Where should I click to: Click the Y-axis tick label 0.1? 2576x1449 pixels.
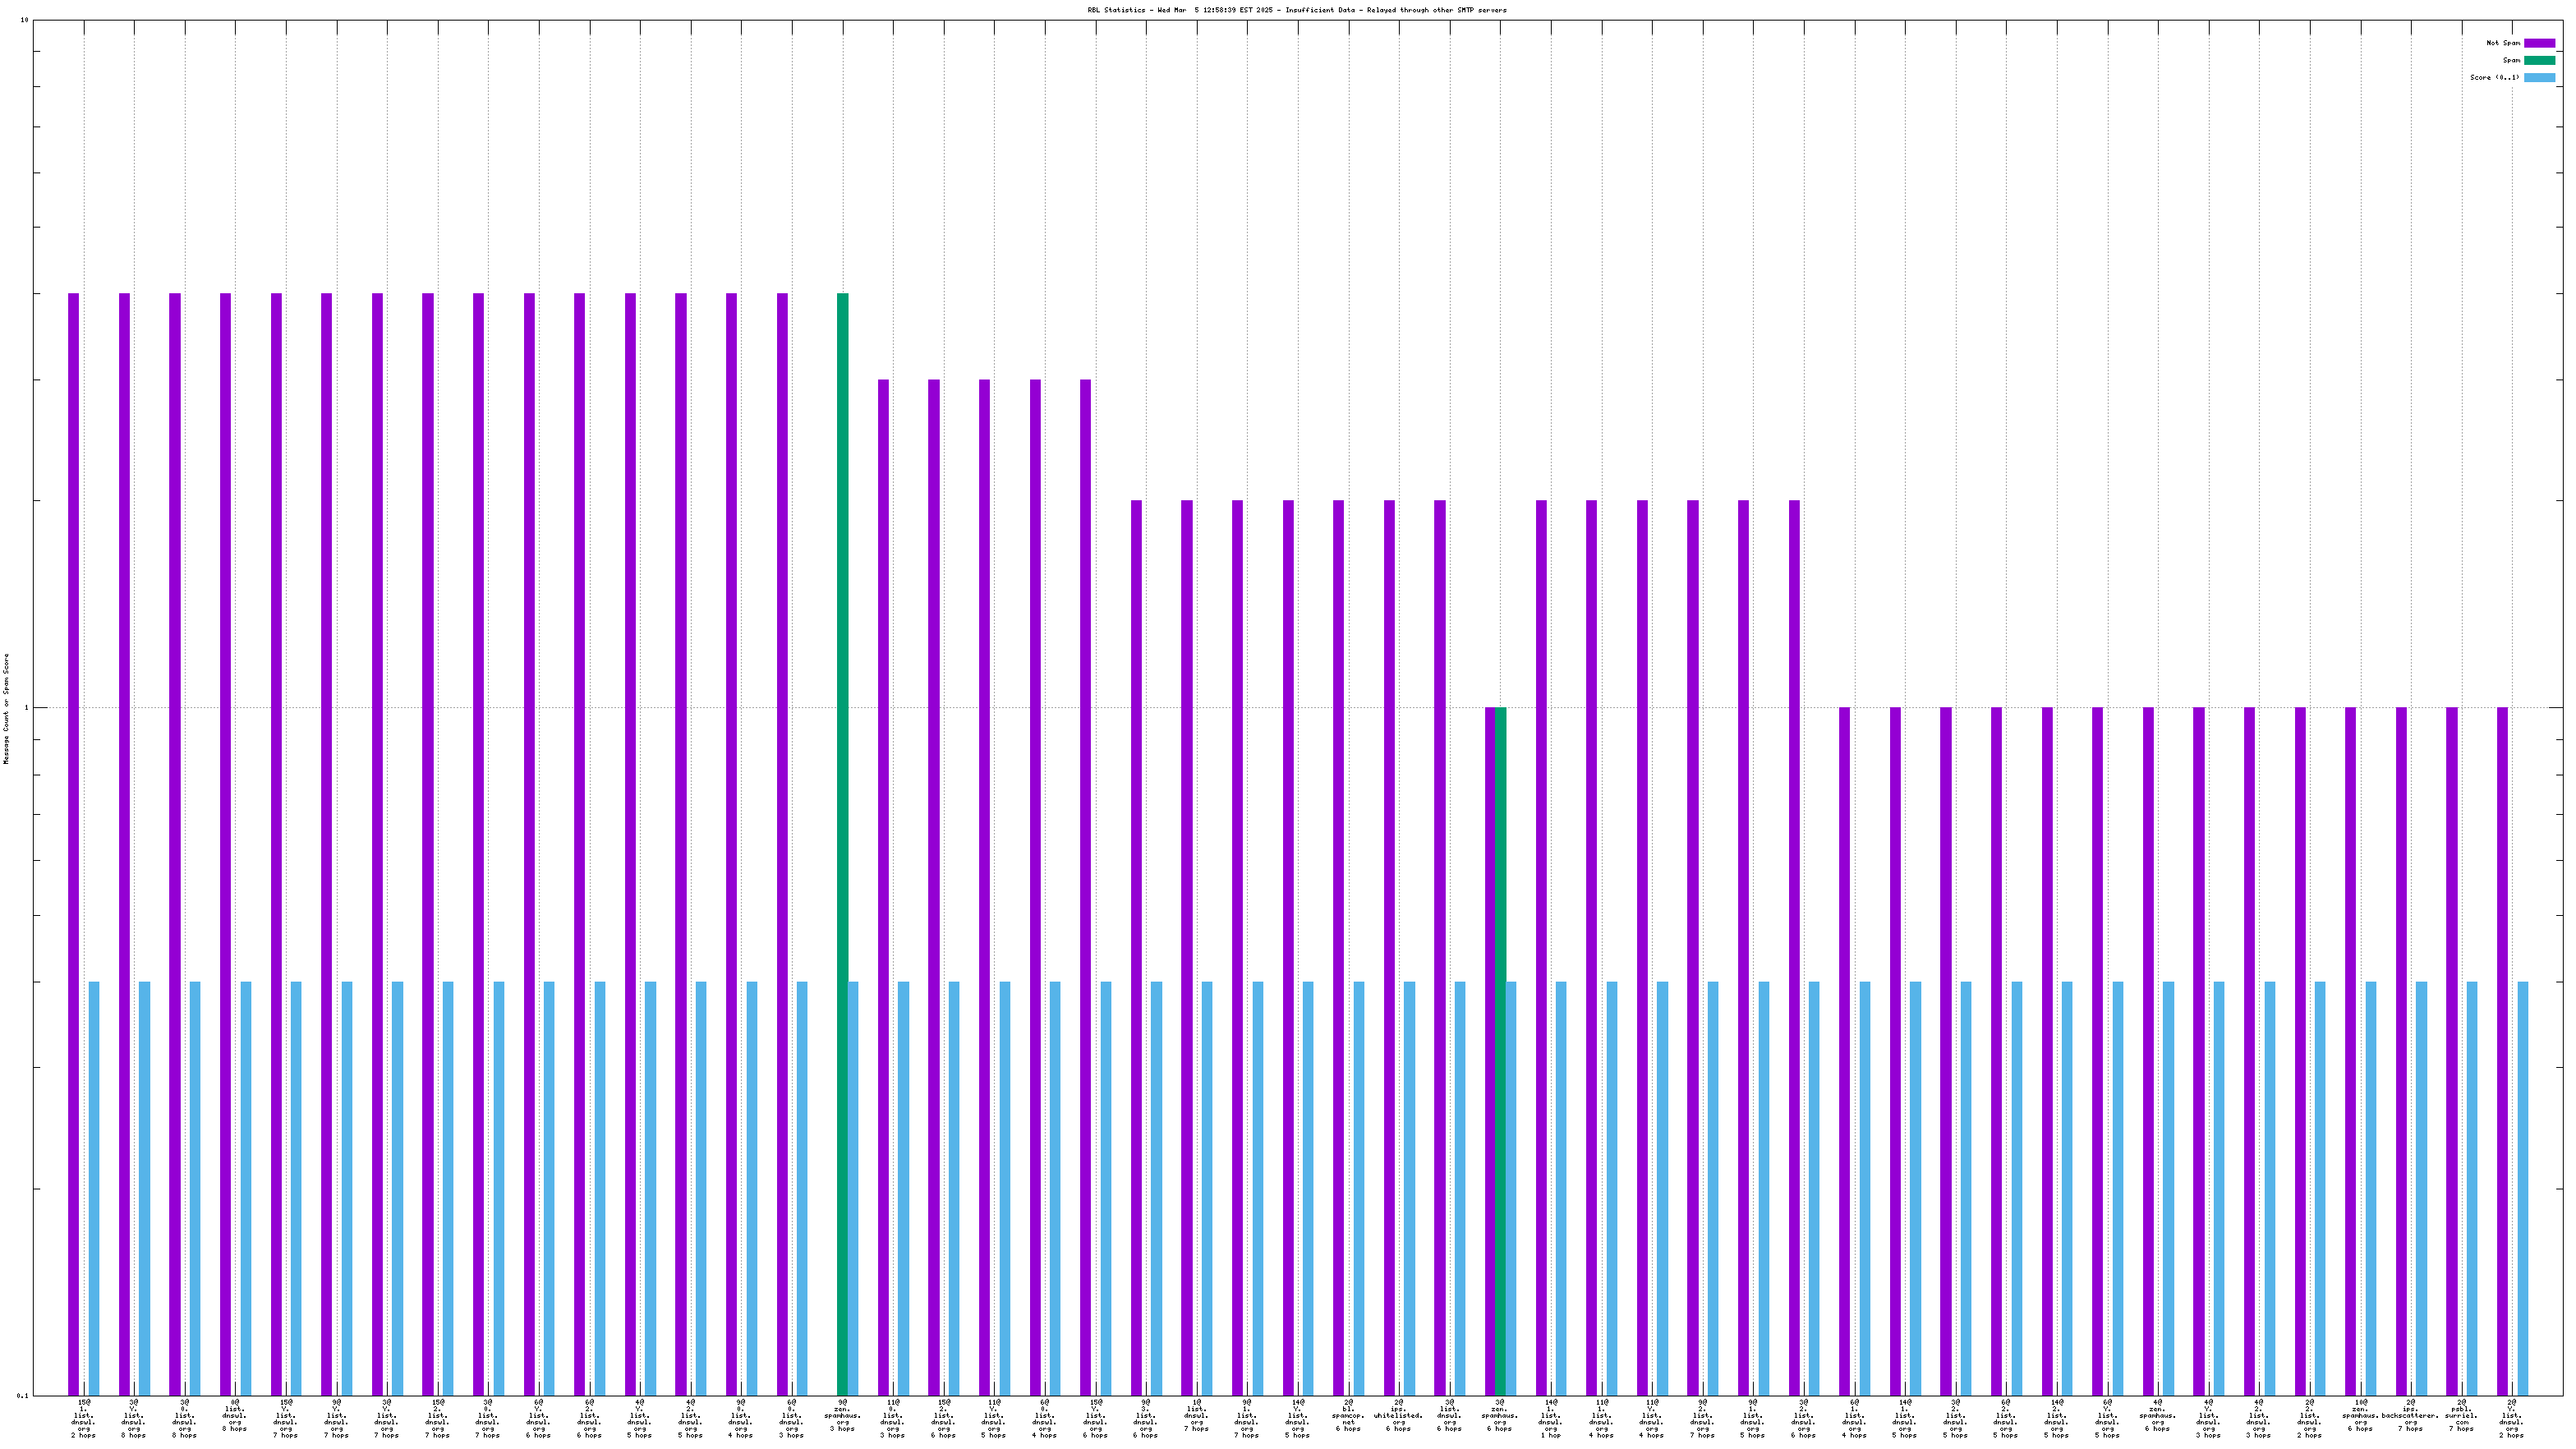coord(24,1395)
